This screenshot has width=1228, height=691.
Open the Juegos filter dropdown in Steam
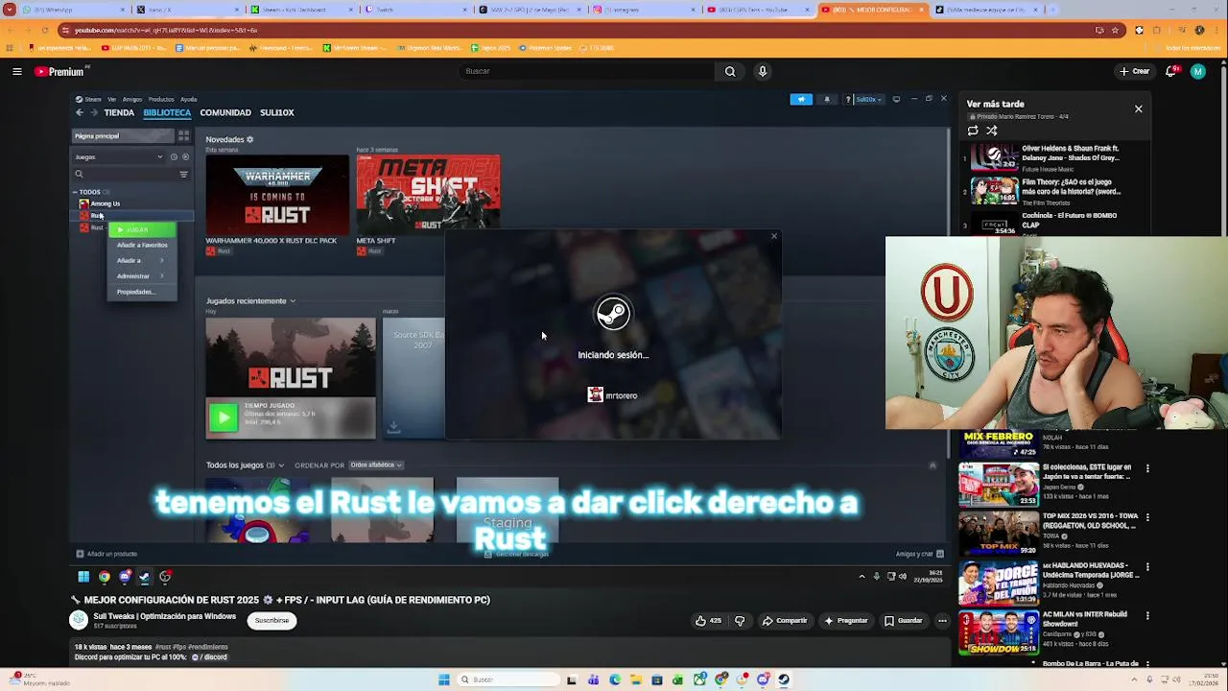pyautogui.click(x=118, y=156)
